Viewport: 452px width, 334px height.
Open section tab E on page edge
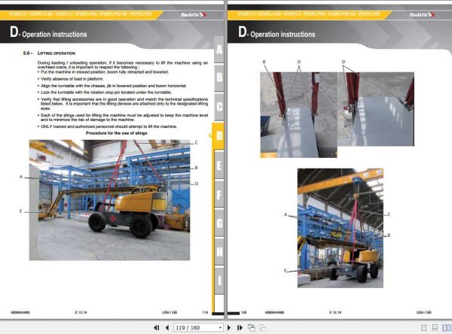pyautogui.click(x=219, y=165)
